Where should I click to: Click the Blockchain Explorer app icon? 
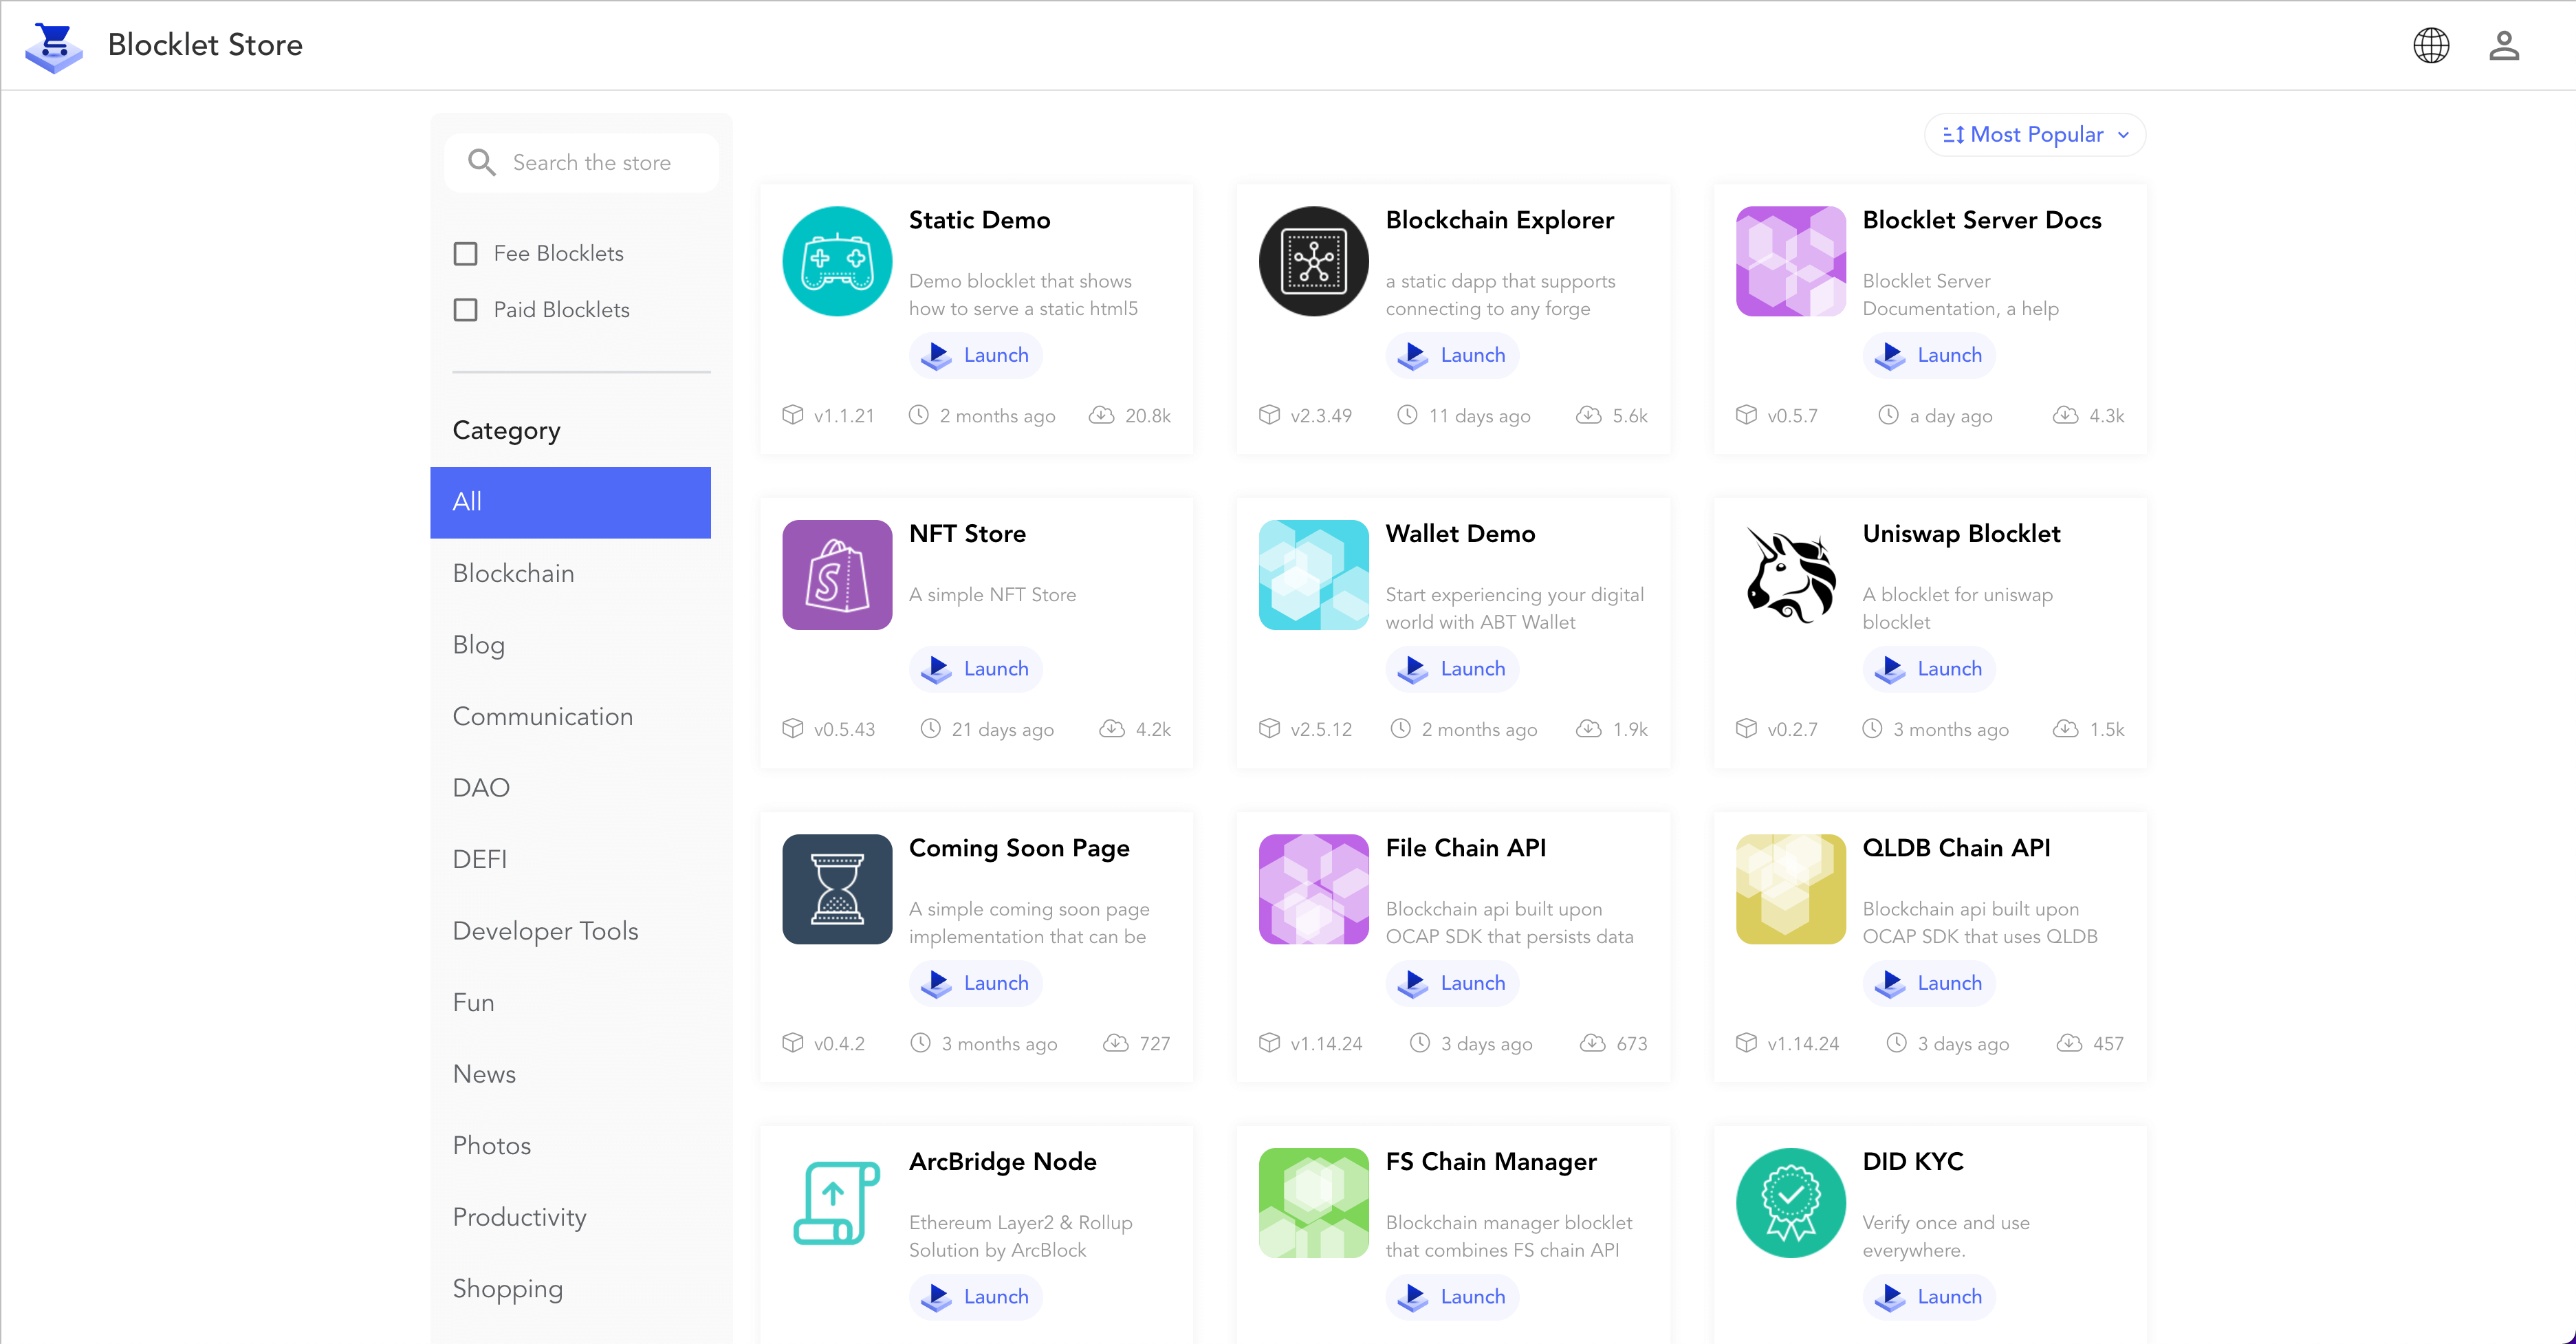click(x=1313, y=261)
